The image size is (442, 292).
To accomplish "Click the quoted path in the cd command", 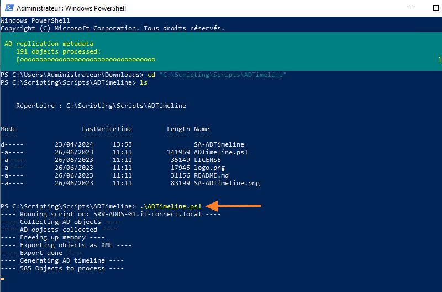I will pos(223,75).
